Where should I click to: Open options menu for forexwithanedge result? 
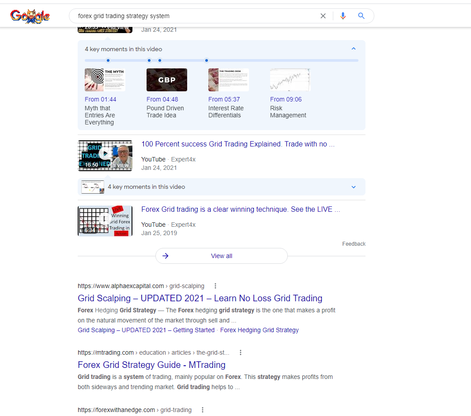tap(203, 410)
